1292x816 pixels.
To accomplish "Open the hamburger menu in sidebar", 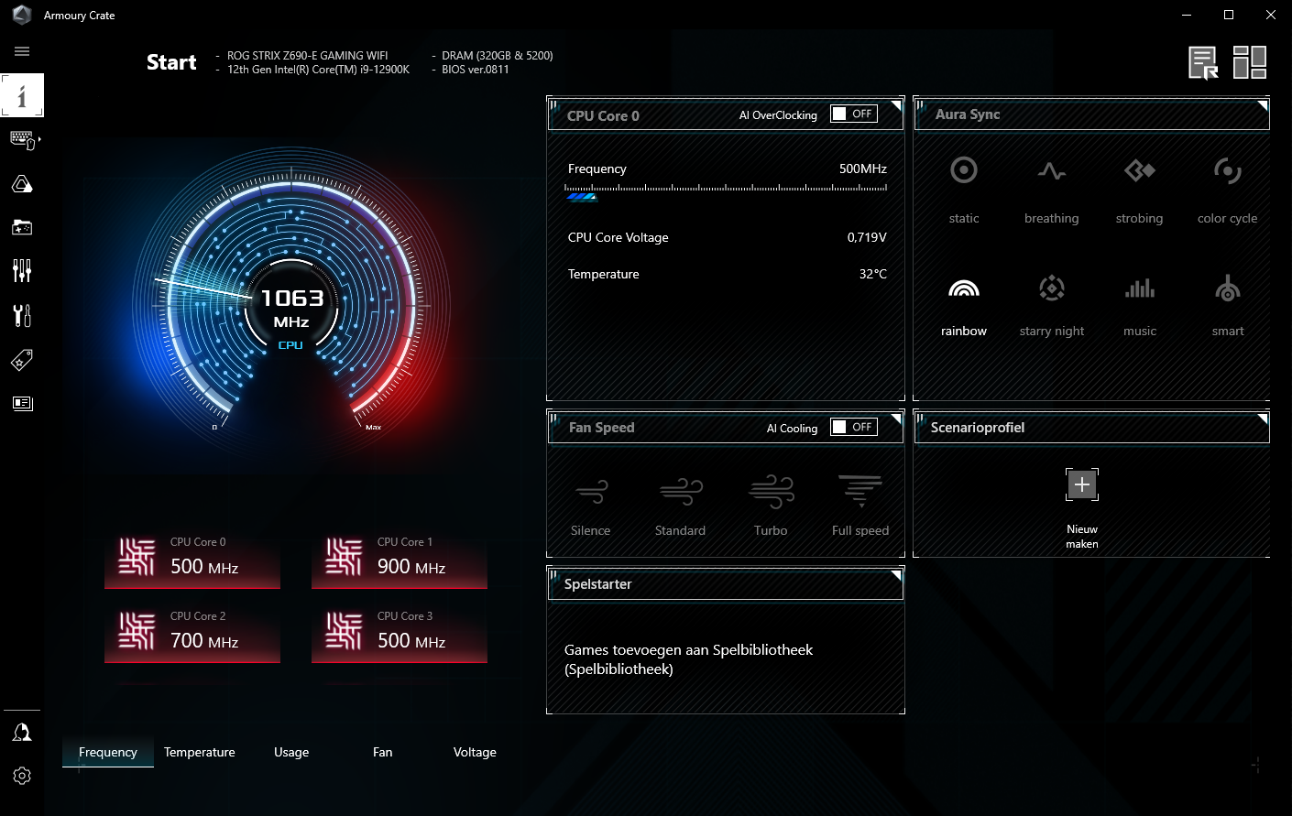I will pyautogui.click(x=22, y=51).
